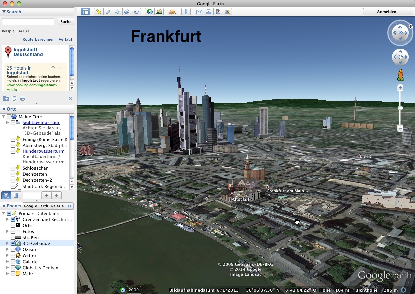Open the Hundertwasserturm place link

pyautogui.click(x=44, y=151)
